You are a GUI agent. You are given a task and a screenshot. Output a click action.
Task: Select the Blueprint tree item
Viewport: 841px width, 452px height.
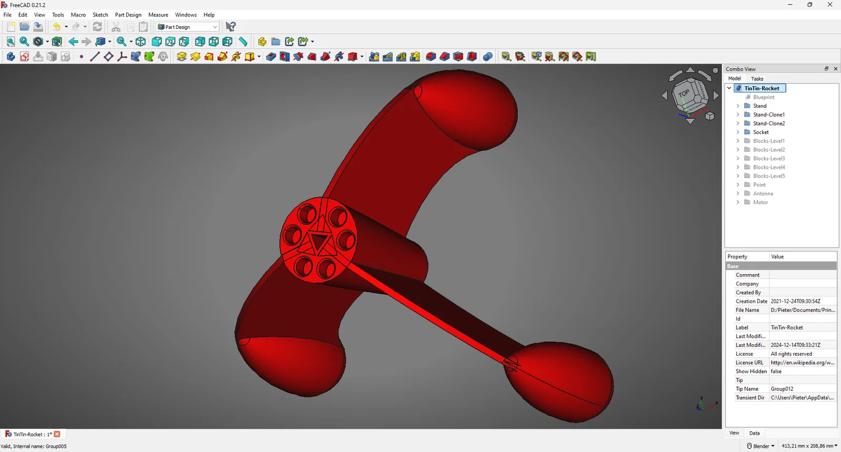(x=764, y=97)
